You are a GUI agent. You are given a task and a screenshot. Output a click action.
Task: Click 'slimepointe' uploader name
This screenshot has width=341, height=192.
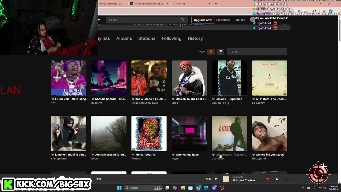click(59, 159)
